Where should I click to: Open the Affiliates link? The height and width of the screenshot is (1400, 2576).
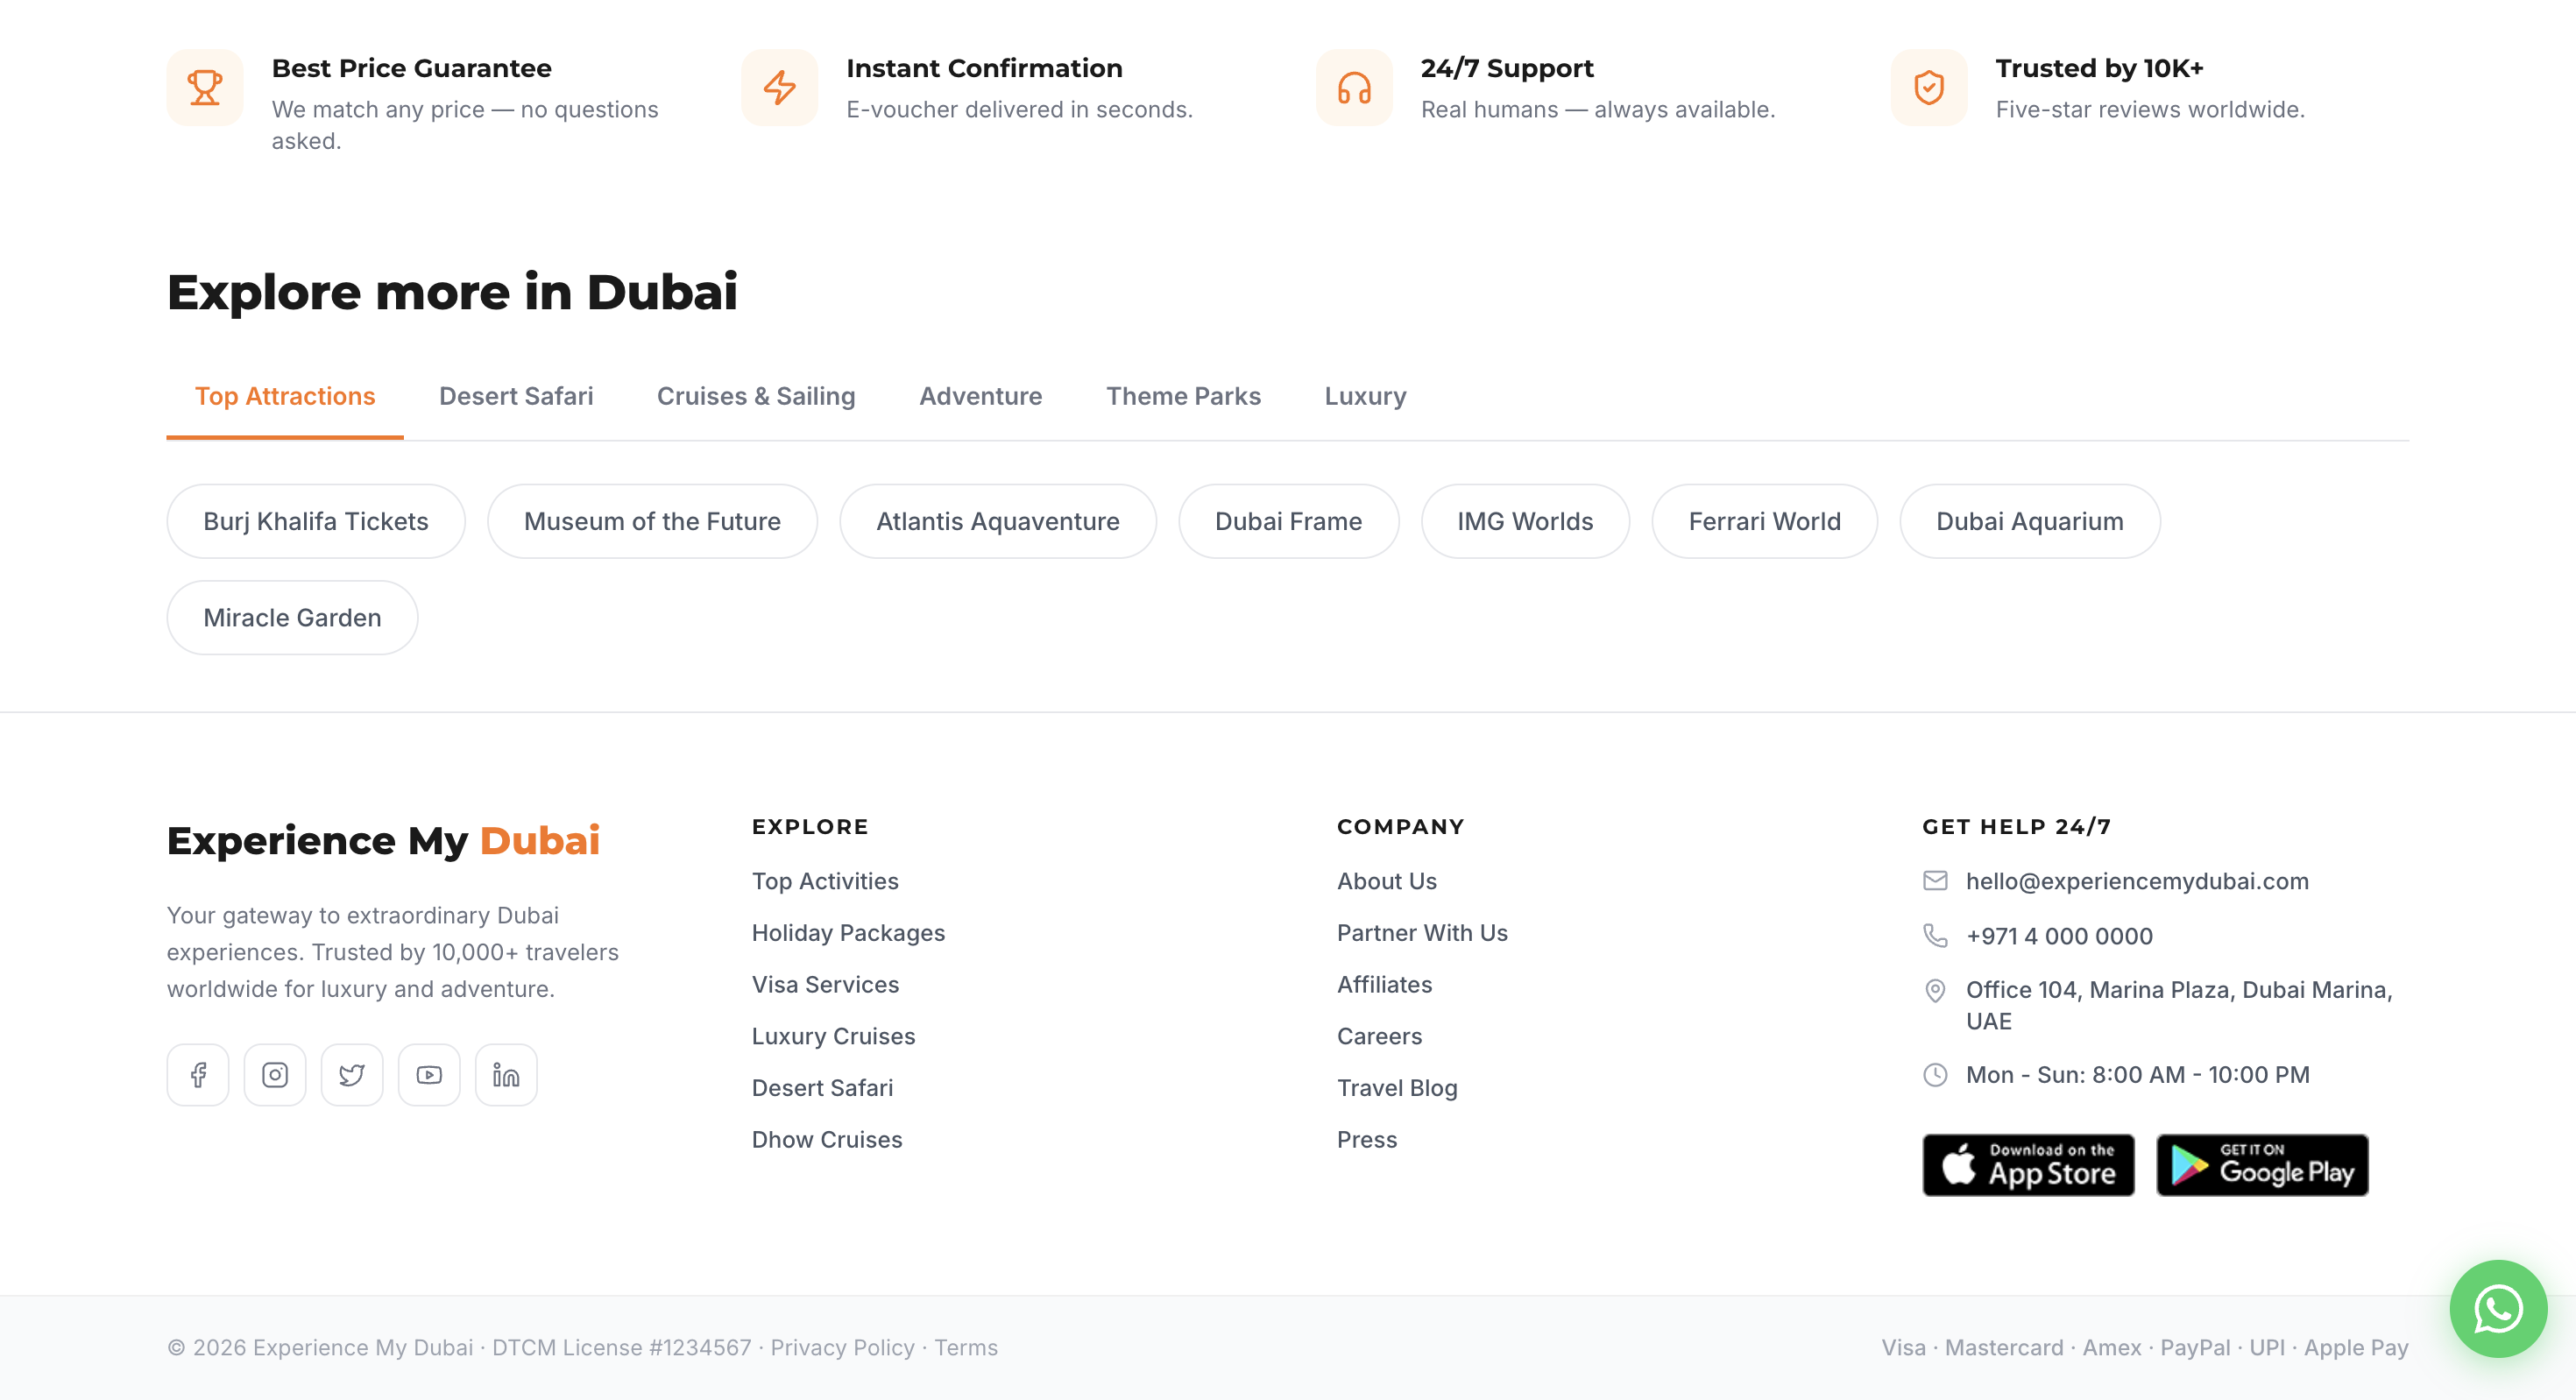1384,985
